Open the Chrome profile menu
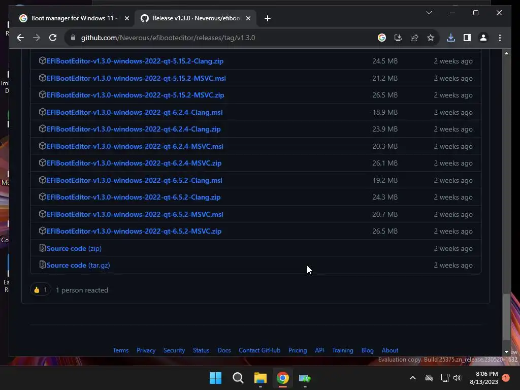520x390 pixels. click(483, 38)
